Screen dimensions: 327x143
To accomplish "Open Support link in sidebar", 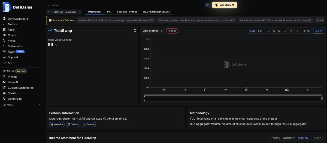I will click(x=10, y=57).
